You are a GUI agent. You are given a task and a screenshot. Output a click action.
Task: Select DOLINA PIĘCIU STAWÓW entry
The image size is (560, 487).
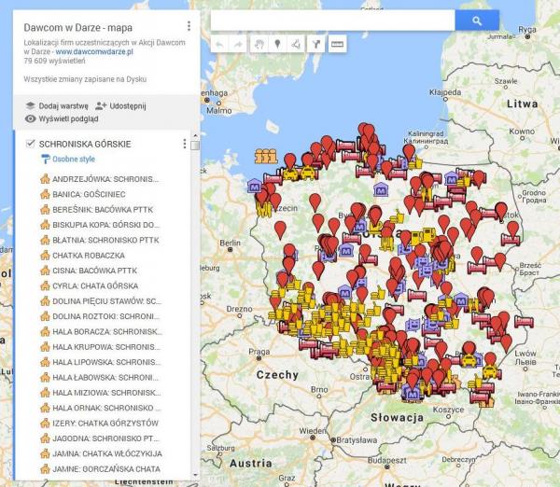(106, 301)
